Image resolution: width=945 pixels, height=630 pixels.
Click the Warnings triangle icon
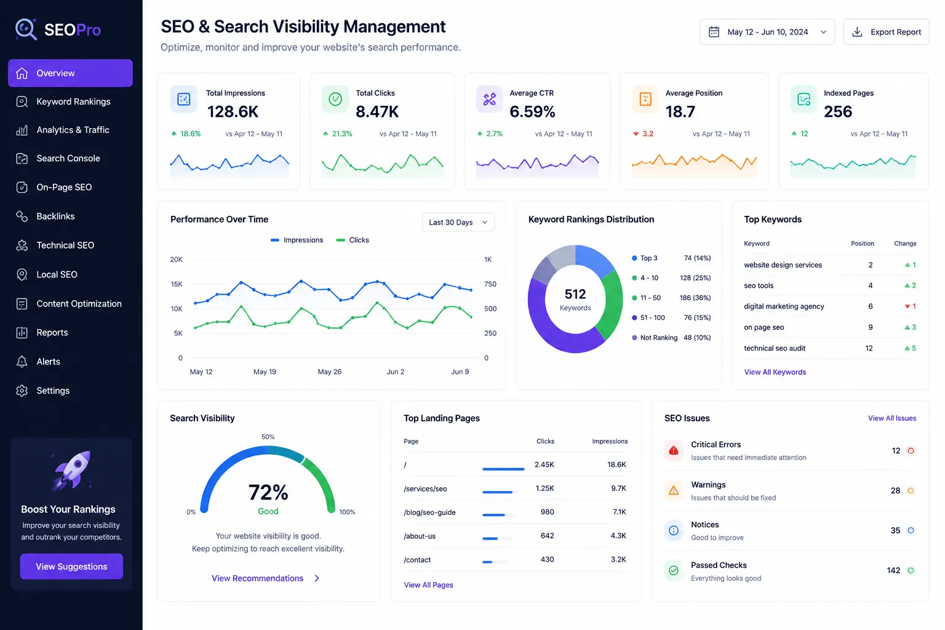click(674, 490)
